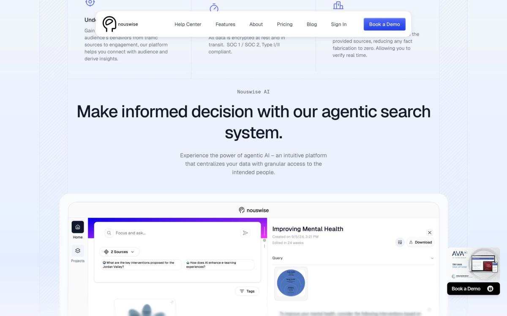
Task: Open the About page
Action: pos(256,24)
